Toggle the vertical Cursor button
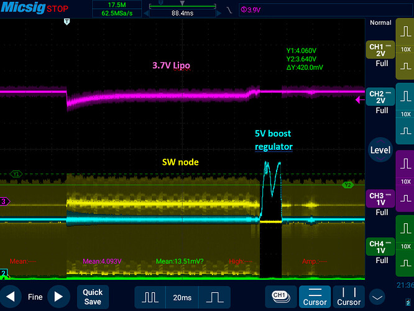The height and width of the screenshot is (311, 414). coord(349,297)
